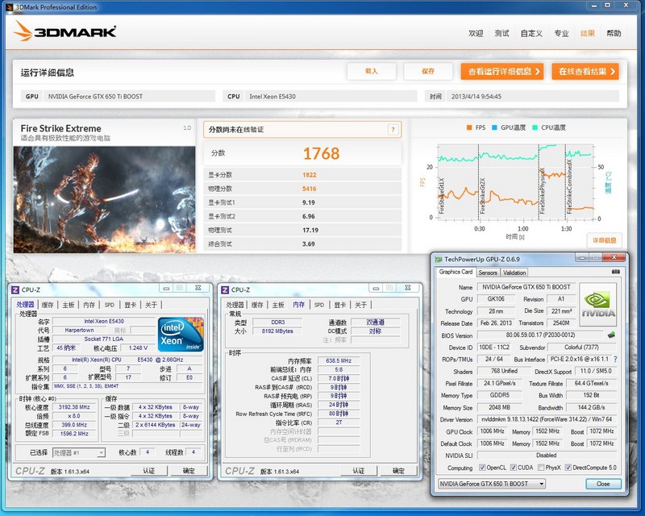The width and height of the screenshot is (645, 516).
Task: Click 确定 button in memory CPU-Z window
Action: click(x=398, y=471)
